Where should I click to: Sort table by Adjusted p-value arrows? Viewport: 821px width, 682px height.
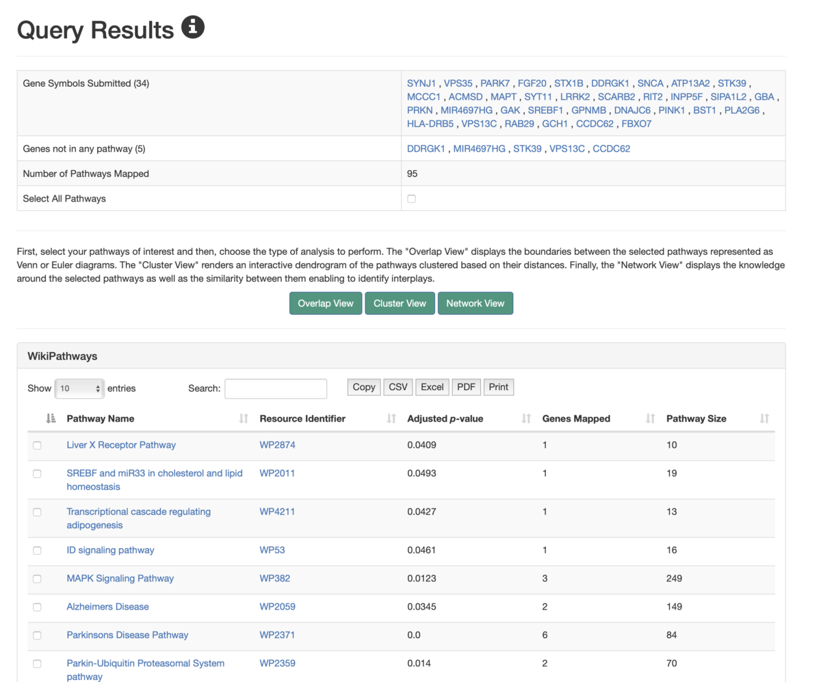click(526, 418)
